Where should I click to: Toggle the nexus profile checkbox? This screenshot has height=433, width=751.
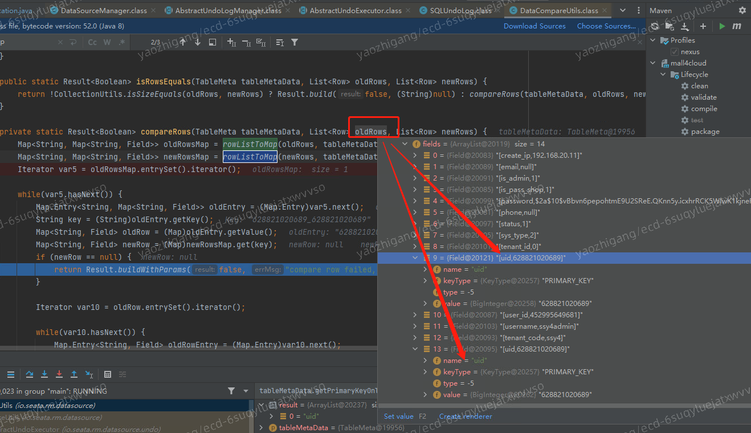(675, 52)
